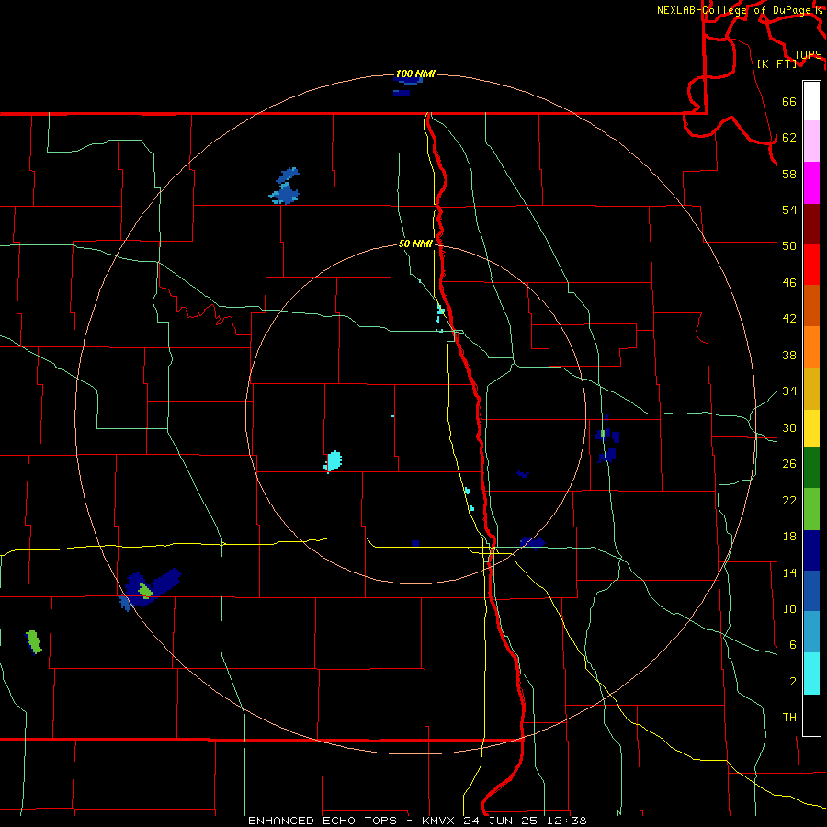Select the legend value 58
Screen dimensions: 827x827
789,174
